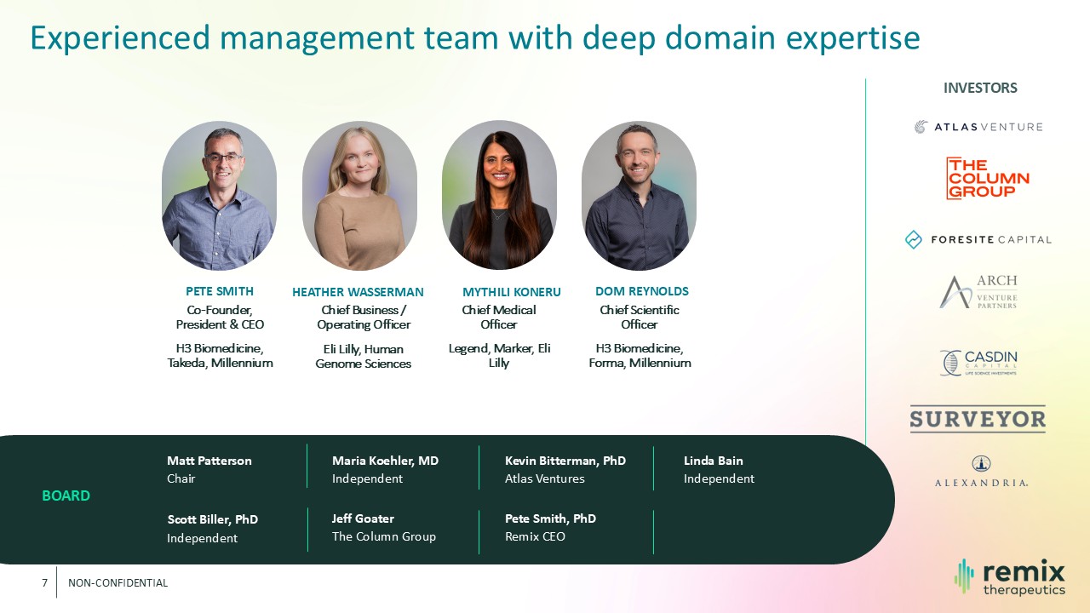Select the NON-CONFIDENTIAL footer label
This screenshot has width=1090, height=613.
point(118,583)
